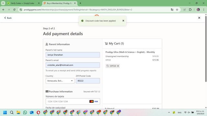Edit the Parent's full name field
Image resolution: width=207 pixels, height=116 pixels.
[73, 55]
